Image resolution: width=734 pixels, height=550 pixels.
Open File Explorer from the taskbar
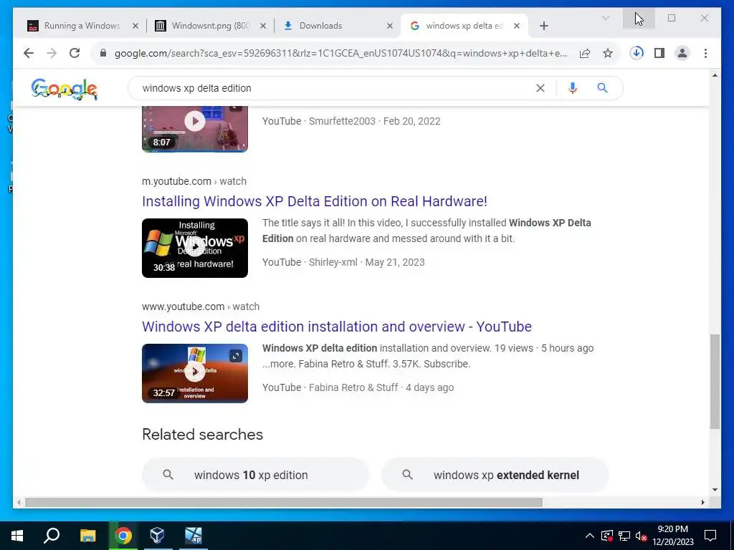coord(87,536)
